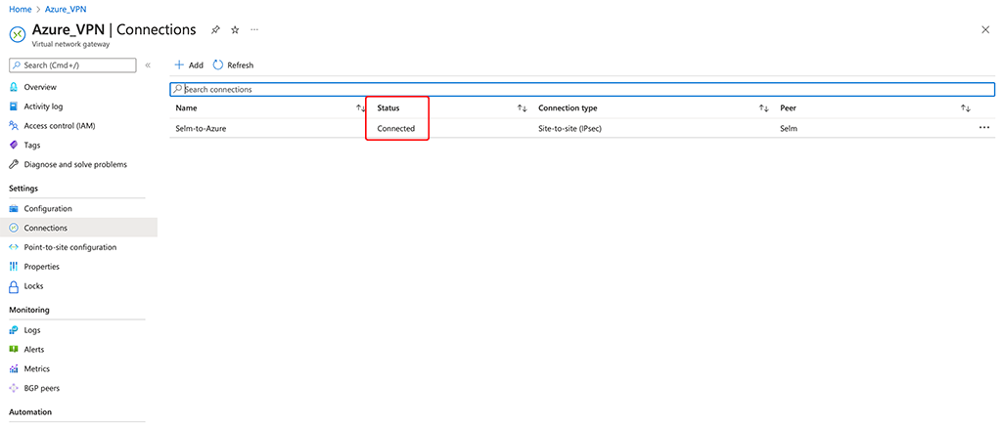Viewport: 1002px width, 425px height.
Task: Open the Metrics chart icon
Action: click(14, 369)
